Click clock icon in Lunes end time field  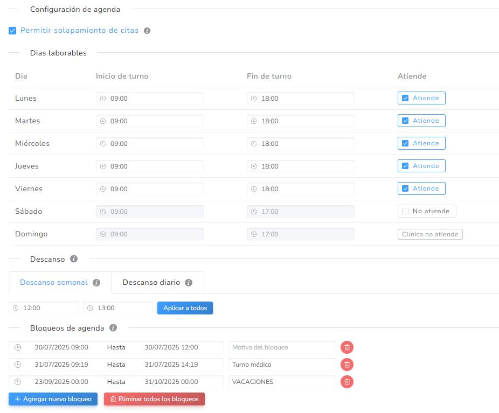click(254, 99)
